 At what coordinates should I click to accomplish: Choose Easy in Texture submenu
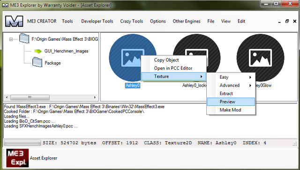[x=231, y=77]
